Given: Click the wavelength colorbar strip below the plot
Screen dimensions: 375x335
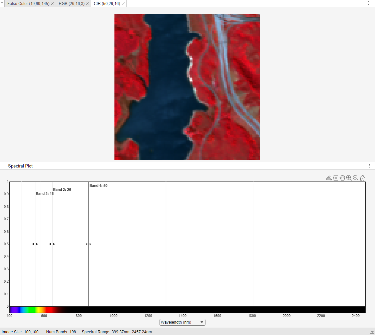Looking at the screenshot, I should pos(187,309).
